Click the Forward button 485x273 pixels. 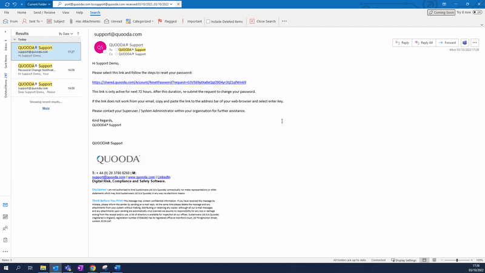(x=447, y=42)
